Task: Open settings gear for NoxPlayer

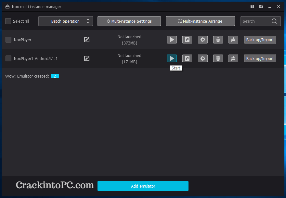Action: point(203,40)
